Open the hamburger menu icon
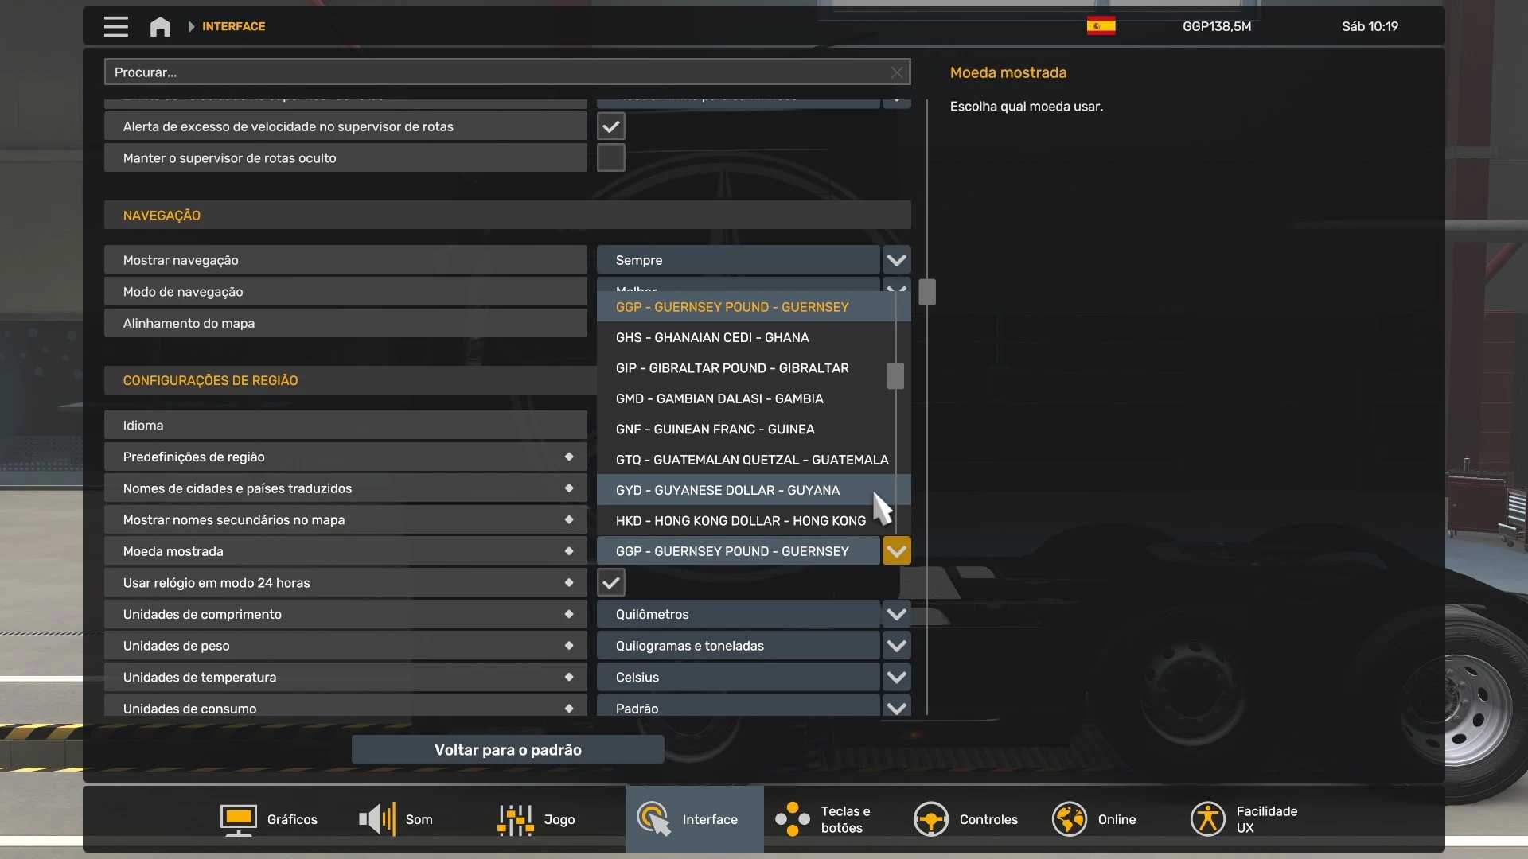 click(x=115, y=26)
